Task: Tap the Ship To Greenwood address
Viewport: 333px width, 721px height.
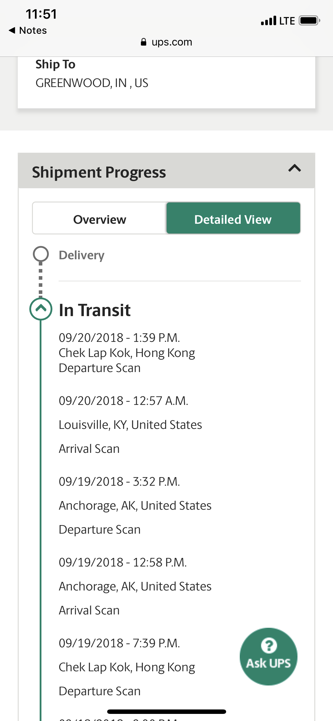Action: click(x=92, y=83)
